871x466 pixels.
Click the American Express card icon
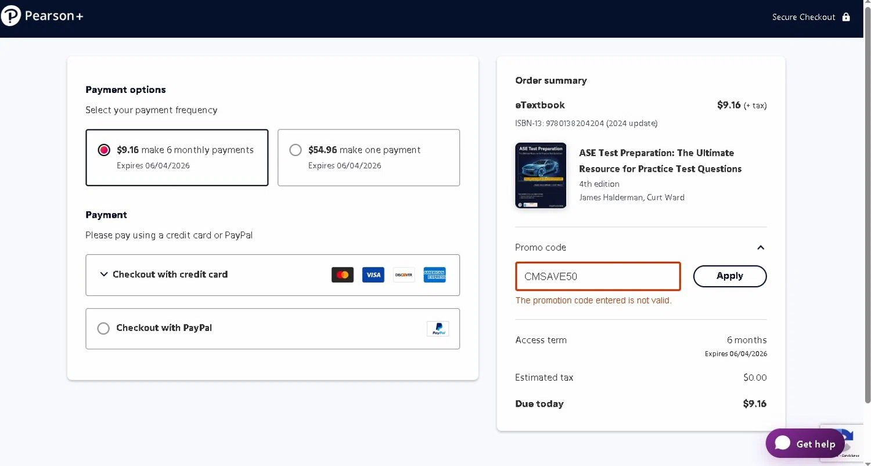(x=434, y=275)
